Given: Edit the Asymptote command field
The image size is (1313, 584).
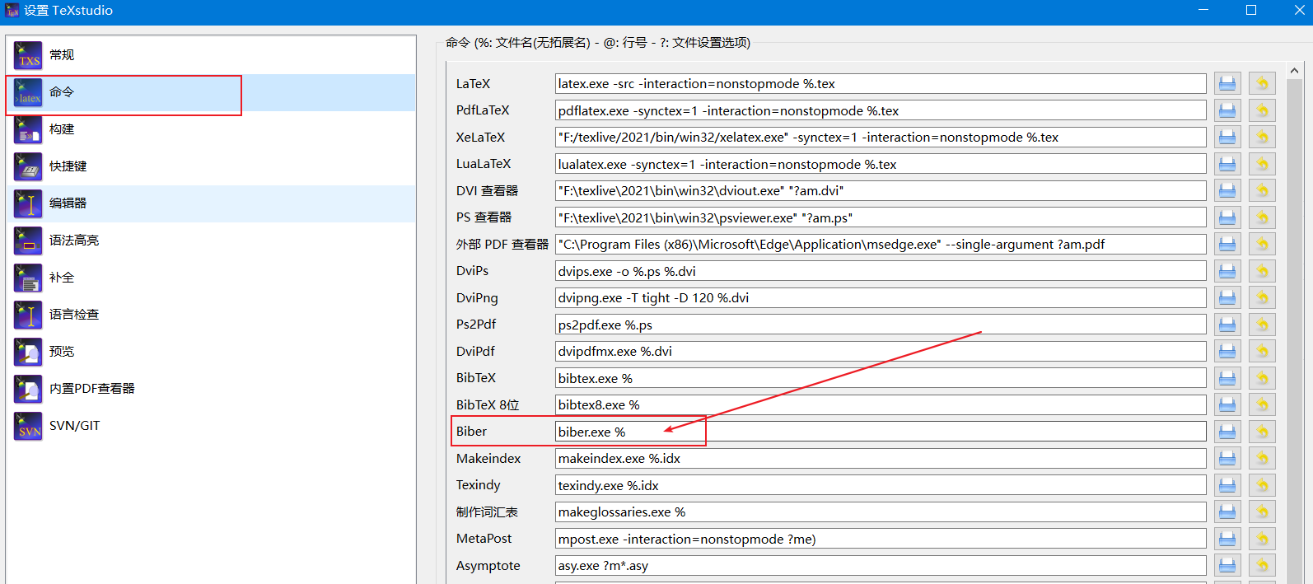Looking at the screenshot, I should [881, 565].
